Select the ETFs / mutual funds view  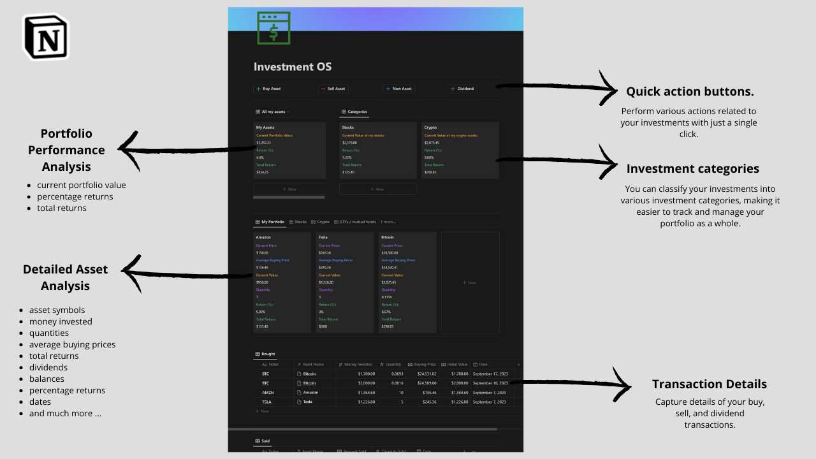point(358,221)
